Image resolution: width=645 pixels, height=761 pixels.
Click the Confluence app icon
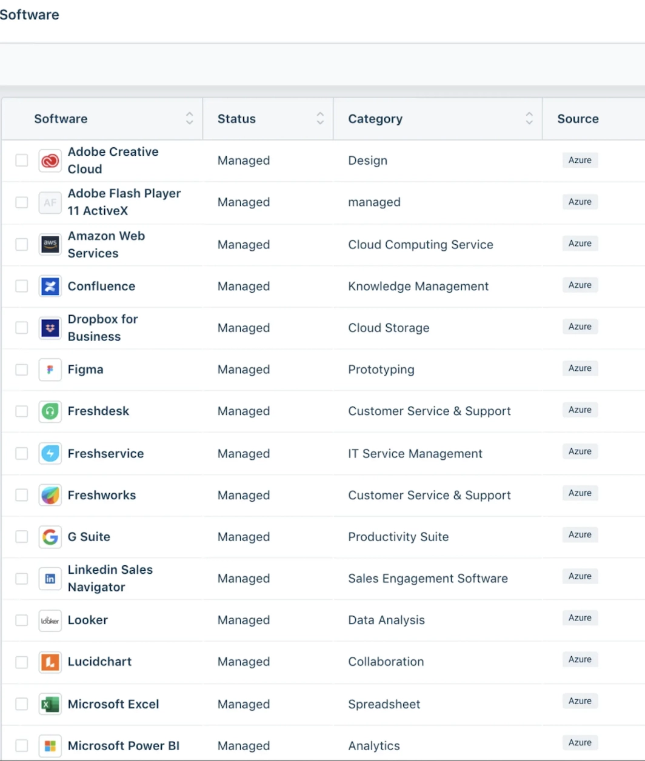tap(50, 286)
